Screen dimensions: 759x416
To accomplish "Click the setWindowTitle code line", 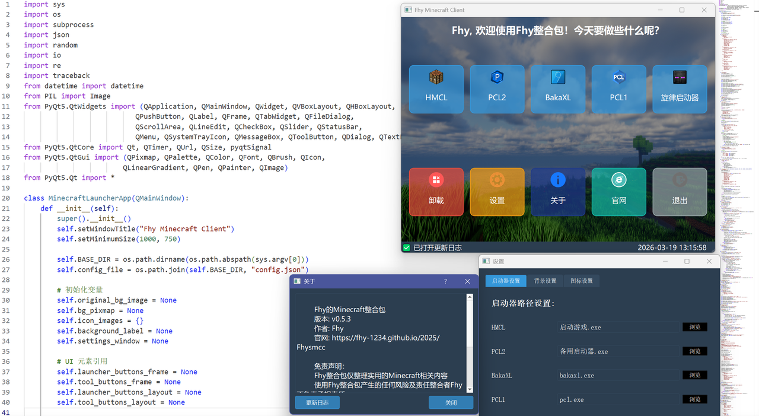I will (x=146, y=228).
